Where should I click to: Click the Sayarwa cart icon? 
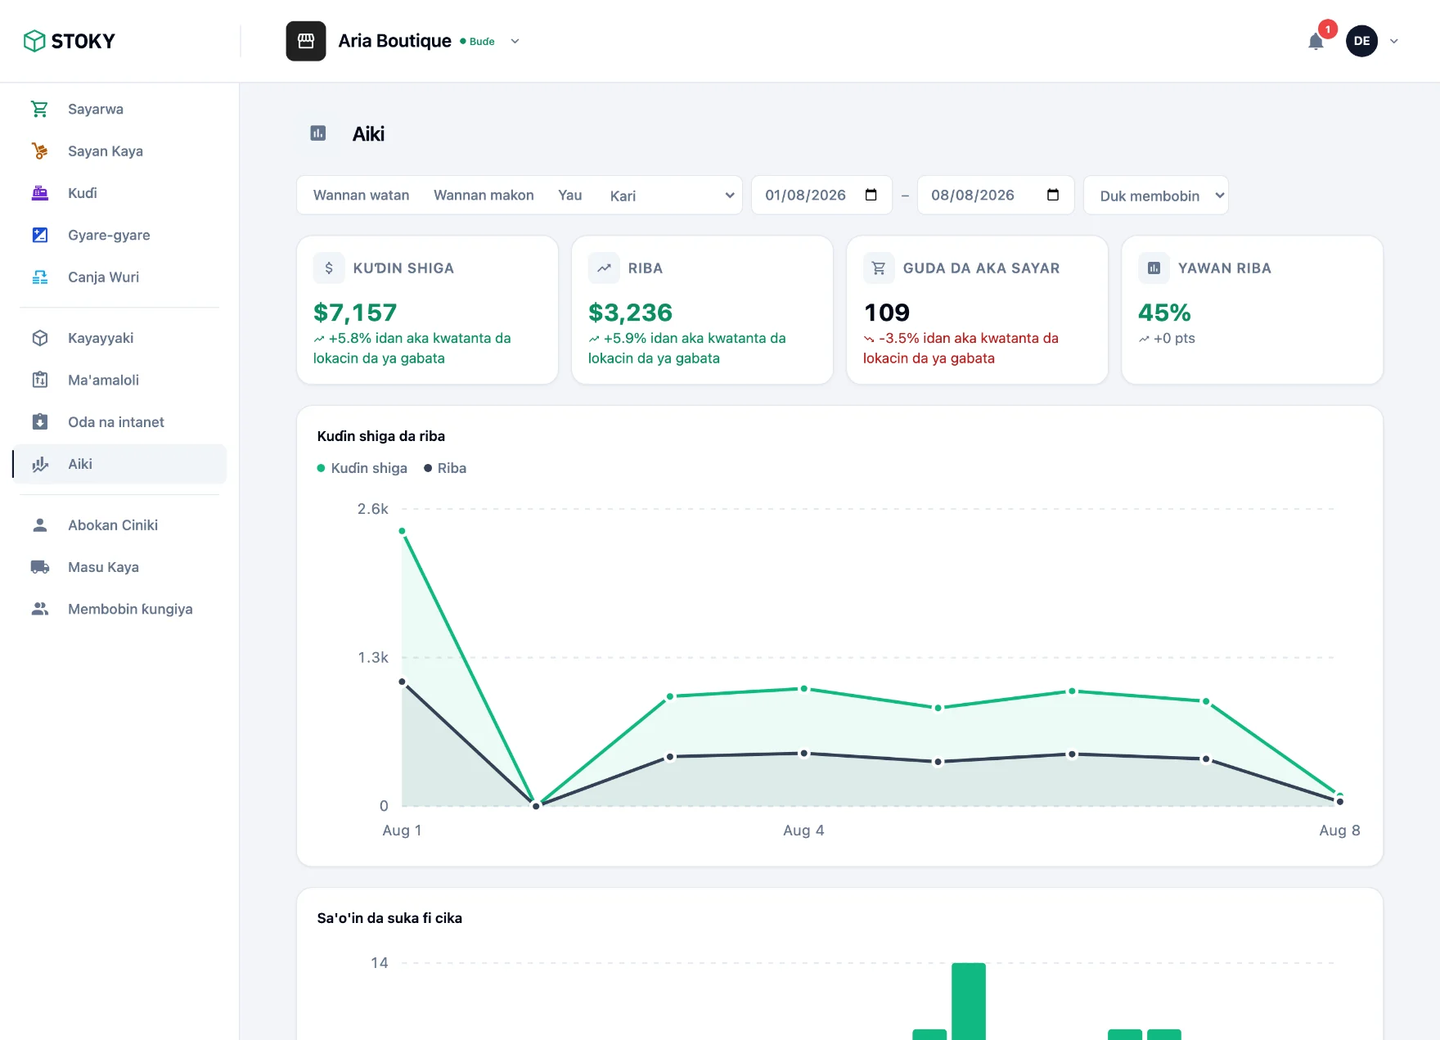39,109
